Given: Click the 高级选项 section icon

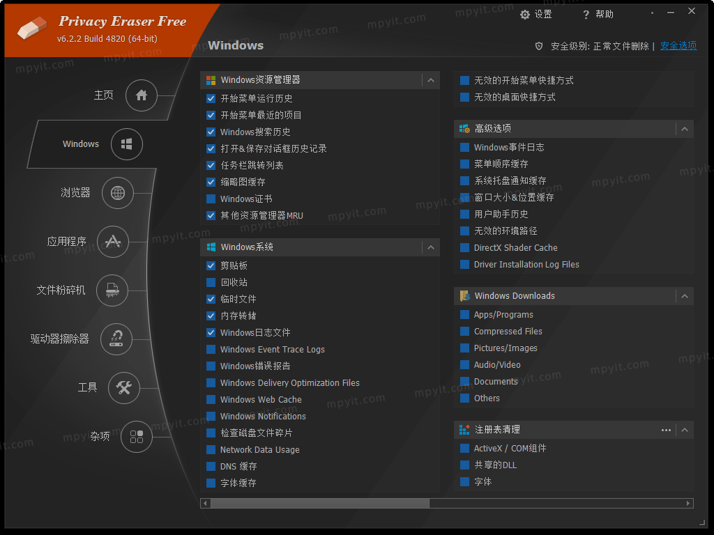Looking at the screenshot, I should pyautogui.click(x=464, y=129).
